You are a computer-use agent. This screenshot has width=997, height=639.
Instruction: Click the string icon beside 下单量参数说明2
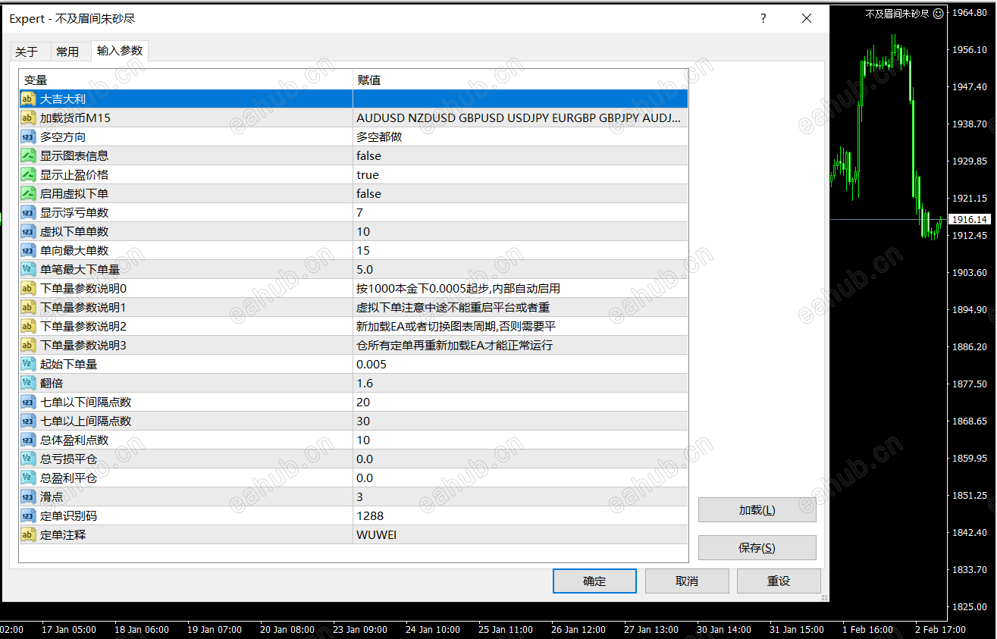pos(28,326)
